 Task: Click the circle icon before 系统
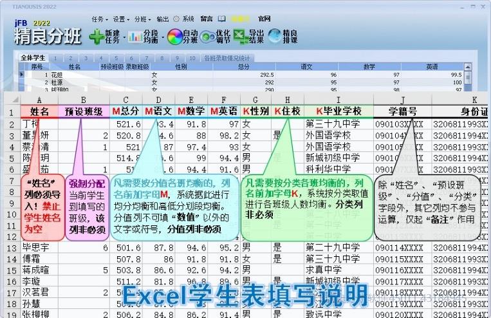(x=176, y=19)
